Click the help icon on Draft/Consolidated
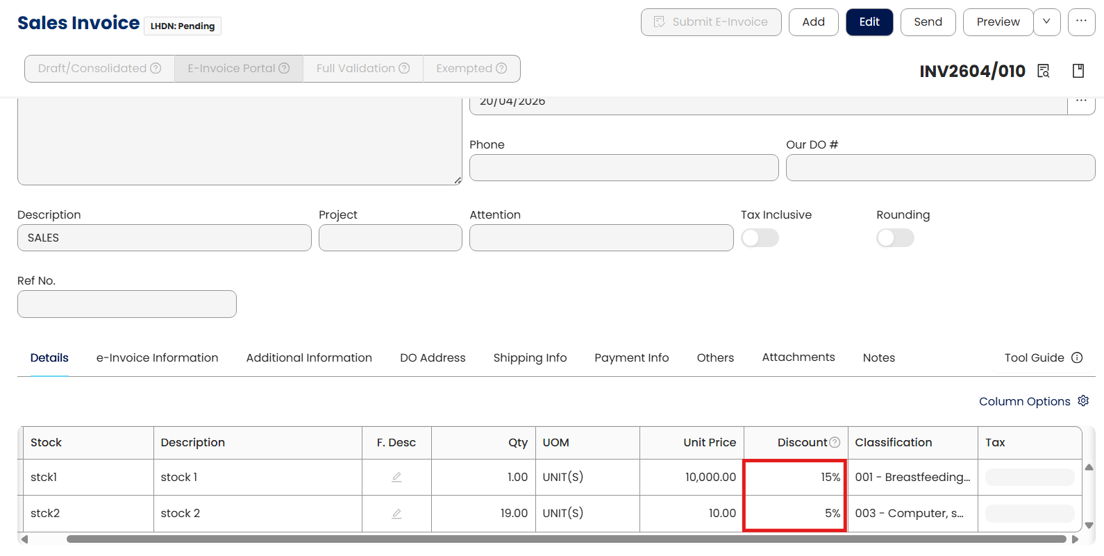 (x=156, y=69)
